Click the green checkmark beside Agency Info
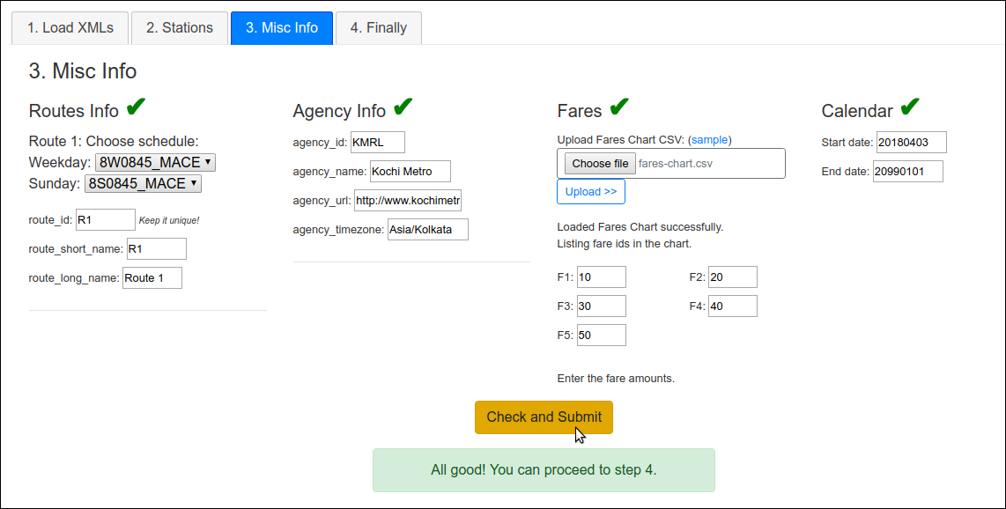Image resolution: width=1006 pixels, height=509 pixels. coord(403,107)
